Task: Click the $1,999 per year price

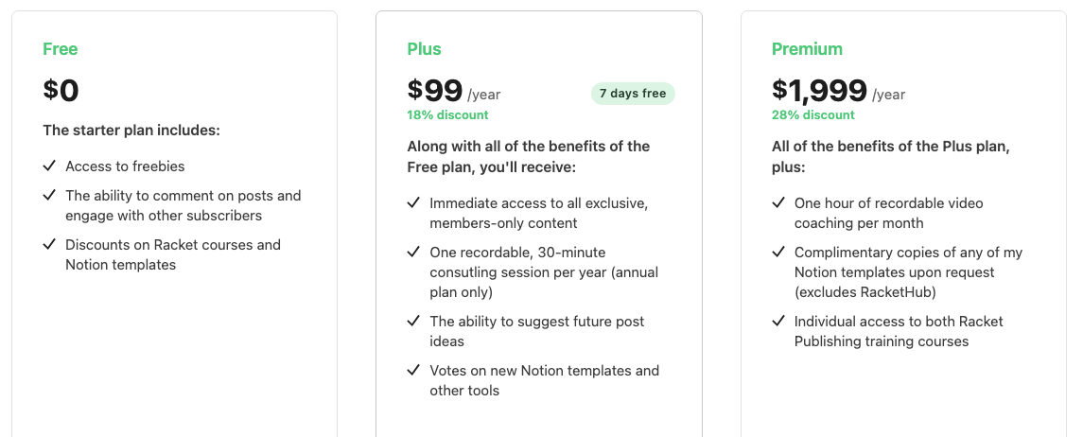Action: coord(838,91)
